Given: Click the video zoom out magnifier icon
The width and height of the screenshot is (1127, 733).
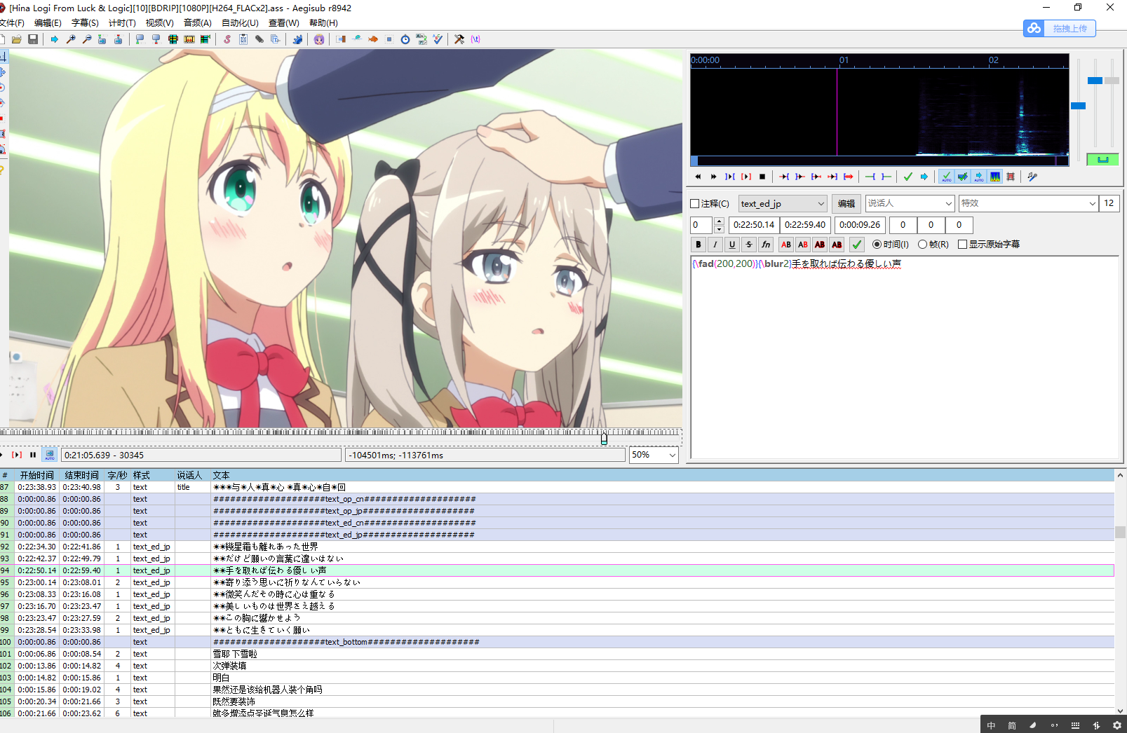Looking at the screenshot, I should (x=87, y=39).
